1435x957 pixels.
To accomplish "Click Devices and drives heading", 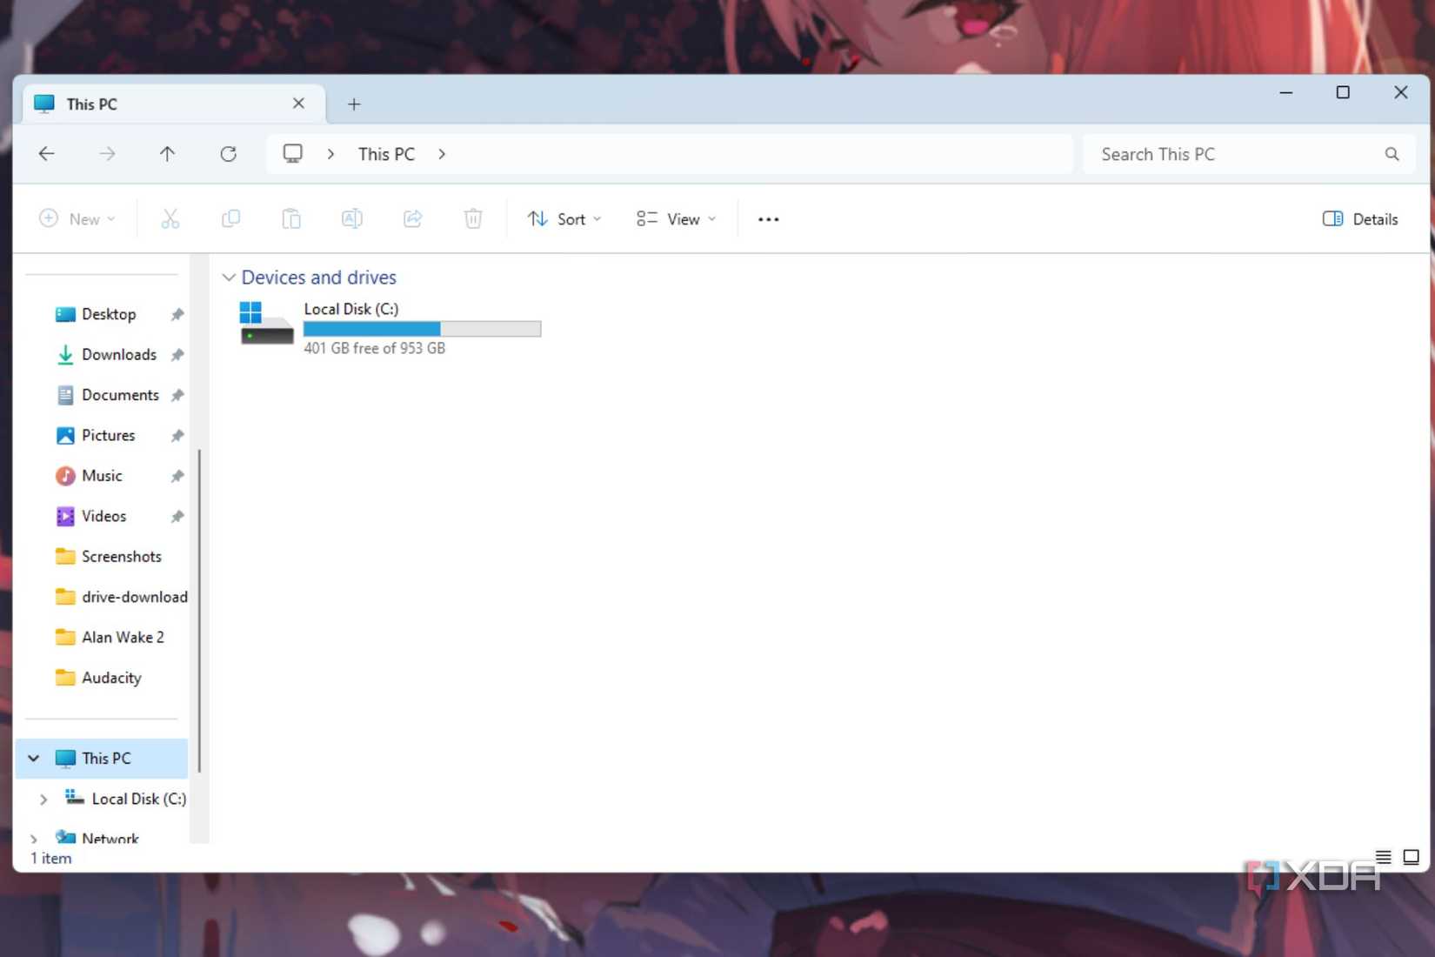I will click(x=318, y=278).
